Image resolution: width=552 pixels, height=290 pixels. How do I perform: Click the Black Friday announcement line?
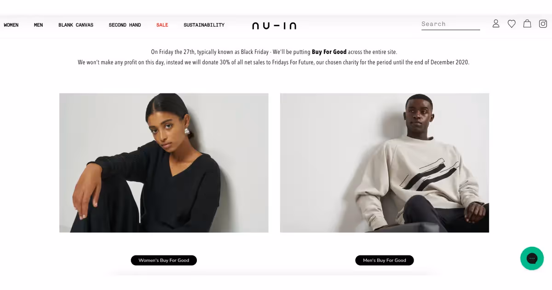274,52
